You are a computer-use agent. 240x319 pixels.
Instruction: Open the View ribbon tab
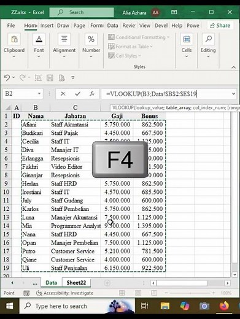[x=145, y=26]
